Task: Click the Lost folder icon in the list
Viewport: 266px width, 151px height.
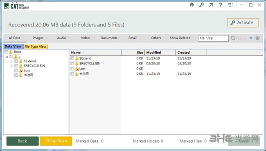Action: coord(77,69)
